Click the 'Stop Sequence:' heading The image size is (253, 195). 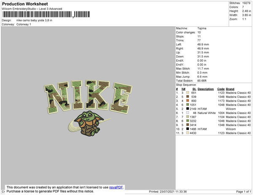click(186, 85)
